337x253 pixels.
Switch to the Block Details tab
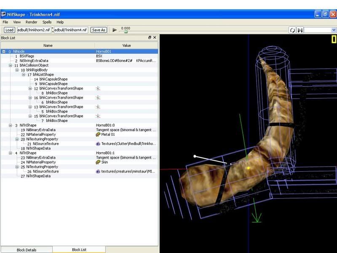26,250
